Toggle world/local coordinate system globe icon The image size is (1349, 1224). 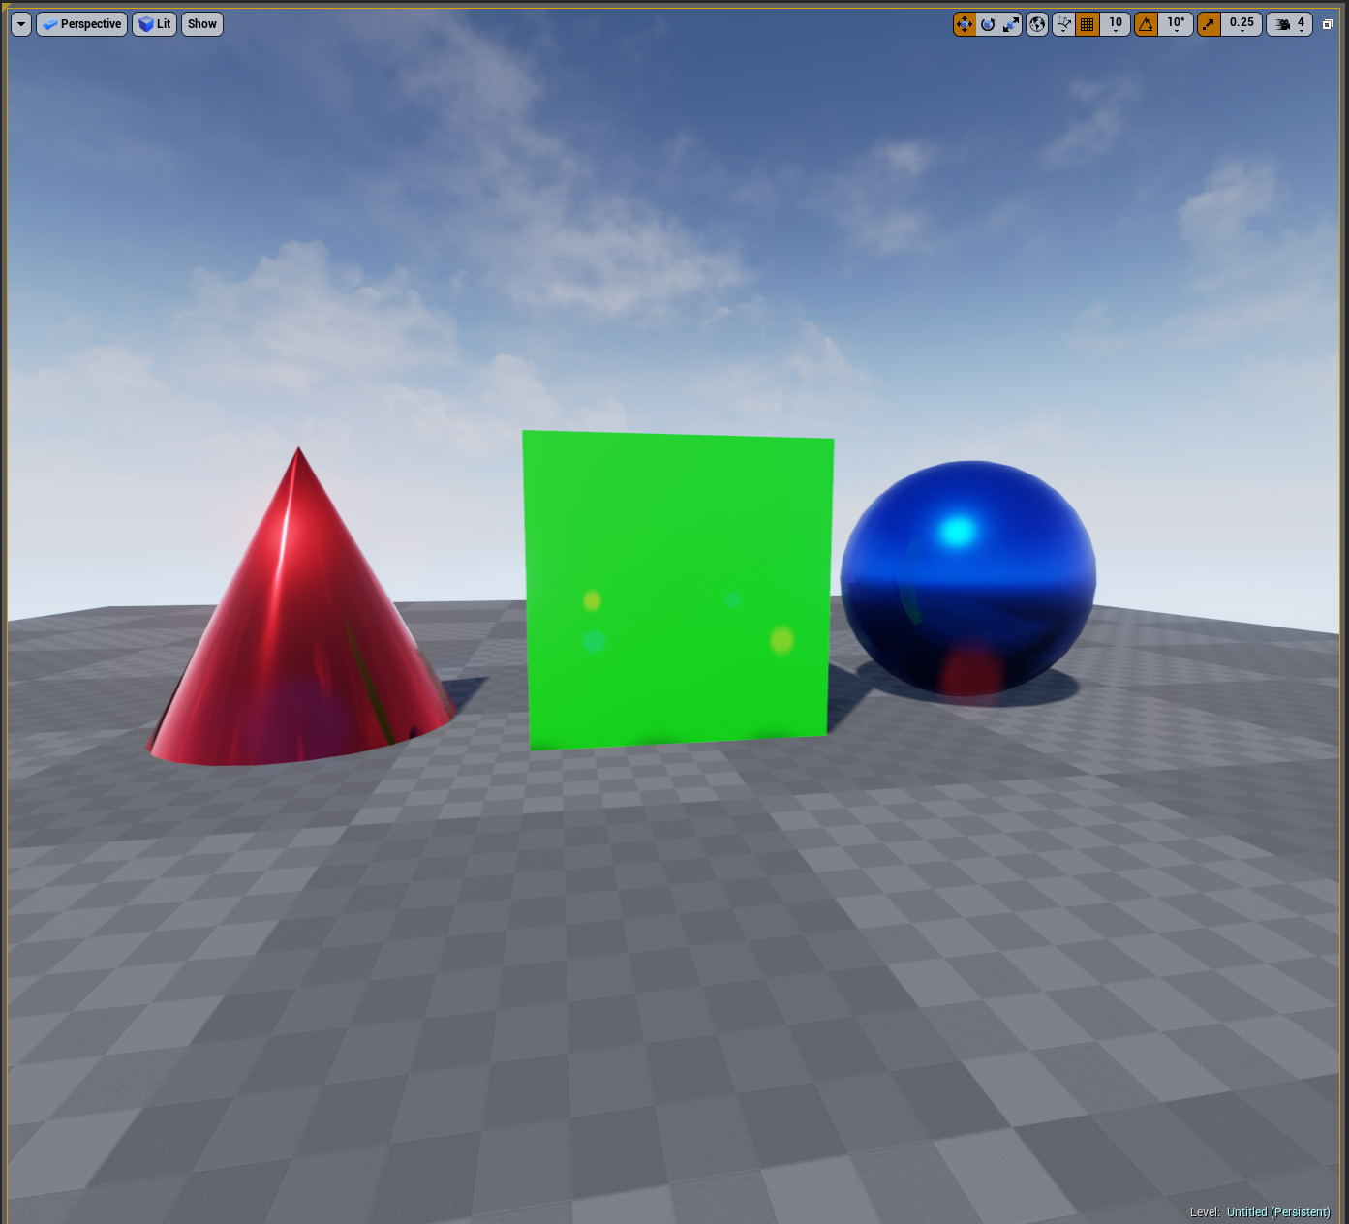pos(1037,24)
